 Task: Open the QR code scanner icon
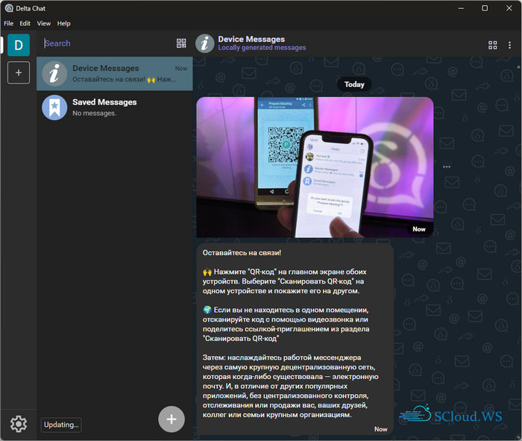(181, 44)
